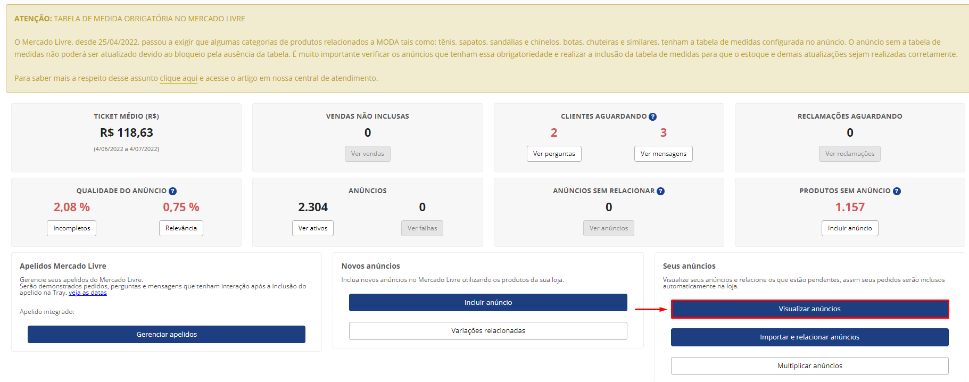Open the 'clique aqui' article link

(x=178, y=78)
